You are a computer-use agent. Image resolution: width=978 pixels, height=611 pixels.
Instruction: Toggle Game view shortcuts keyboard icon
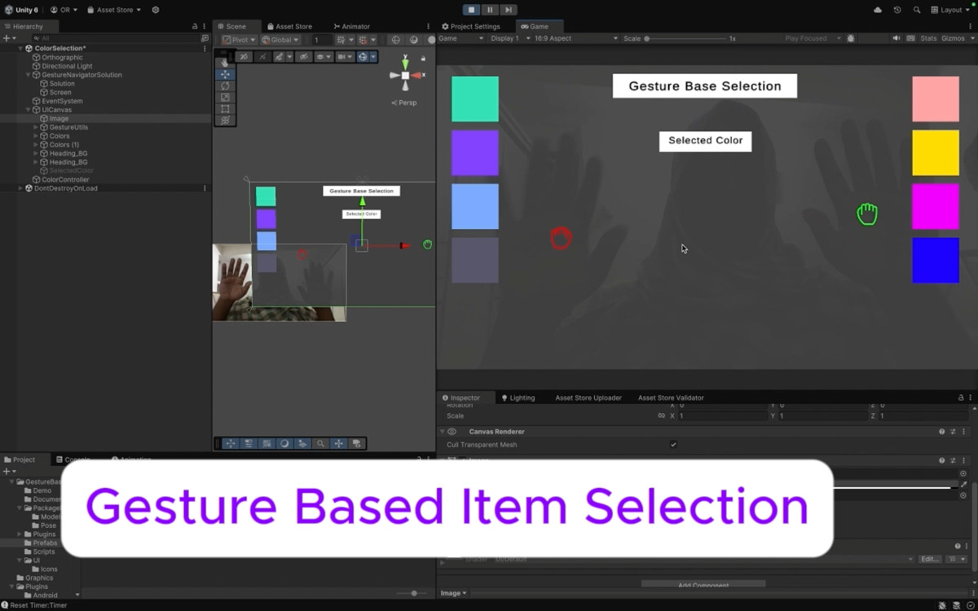point(910,38)
